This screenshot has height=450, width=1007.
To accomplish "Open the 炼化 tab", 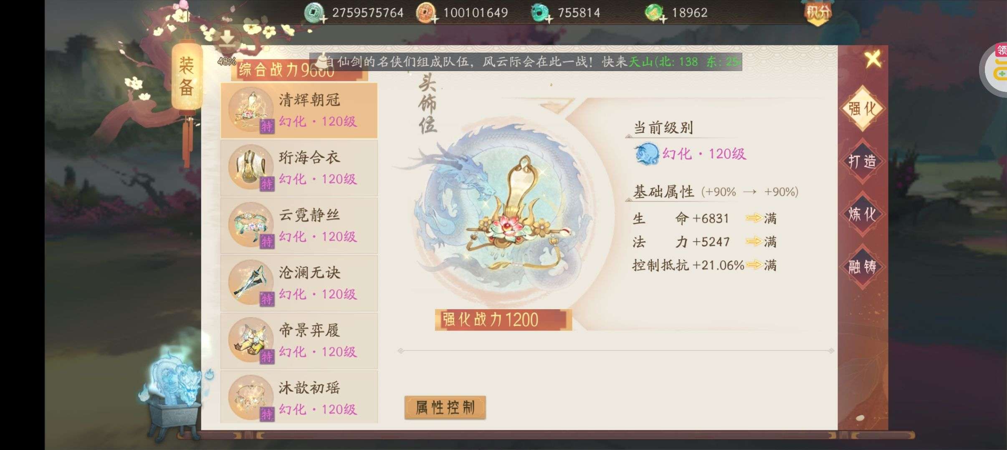I will pos(862,214).
